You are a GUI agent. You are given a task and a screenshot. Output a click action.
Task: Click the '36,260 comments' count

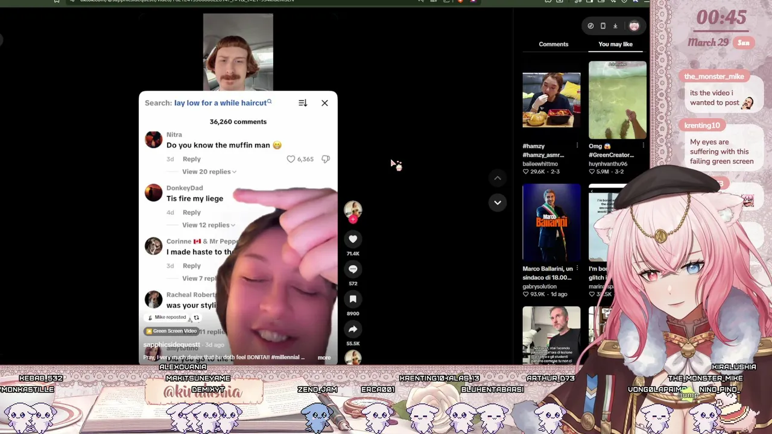(x=238, y=122)
